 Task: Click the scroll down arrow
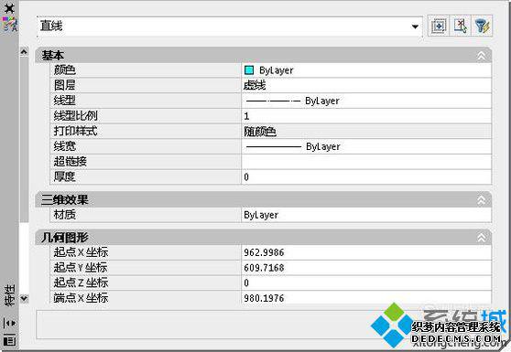(24, 298)
